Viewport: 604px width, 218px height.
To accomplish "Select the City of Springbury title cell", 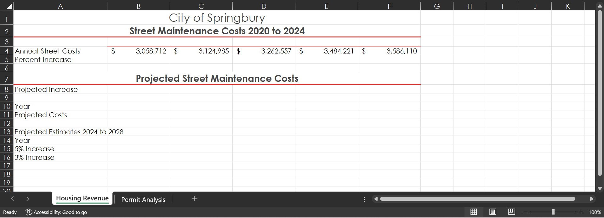I will pos(217,18).
